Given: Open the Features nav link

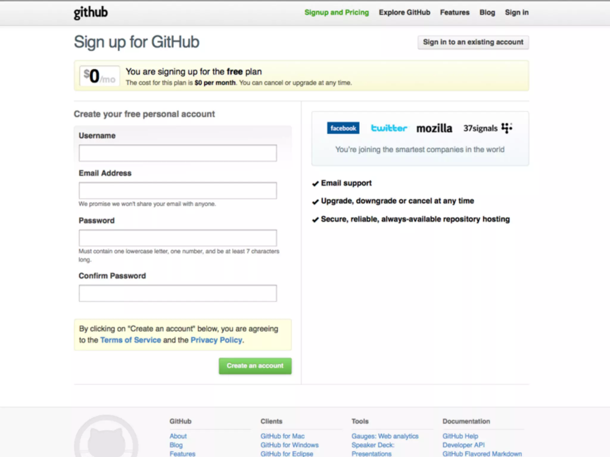Looking at the screenshot, I should [455, 12].
